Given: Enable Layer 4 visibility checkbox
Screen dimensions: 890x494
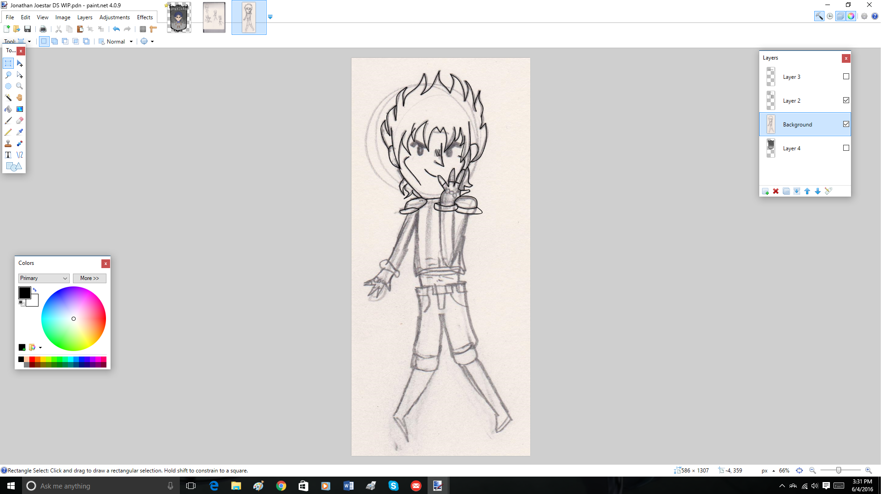Looking at the screenshot, I should pyautogui.click(x=846, y=148).
